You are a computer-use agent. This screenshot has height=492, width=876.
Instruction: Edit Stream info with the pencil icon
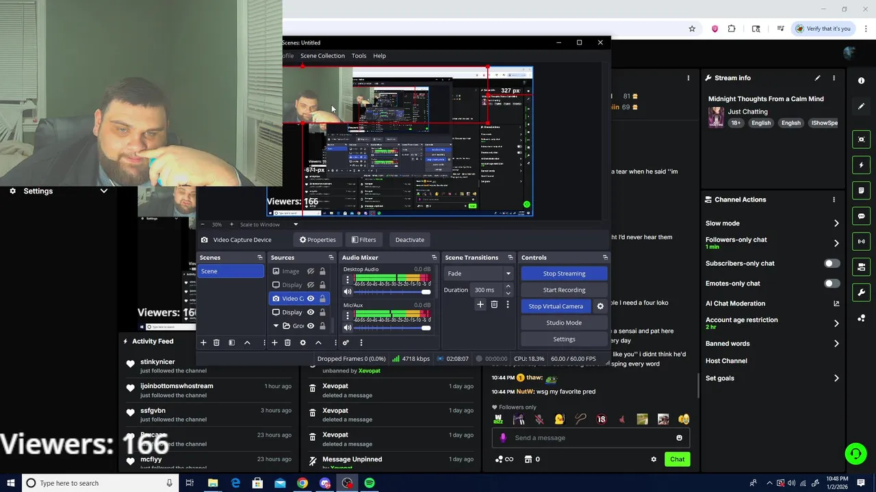[817, 78]
